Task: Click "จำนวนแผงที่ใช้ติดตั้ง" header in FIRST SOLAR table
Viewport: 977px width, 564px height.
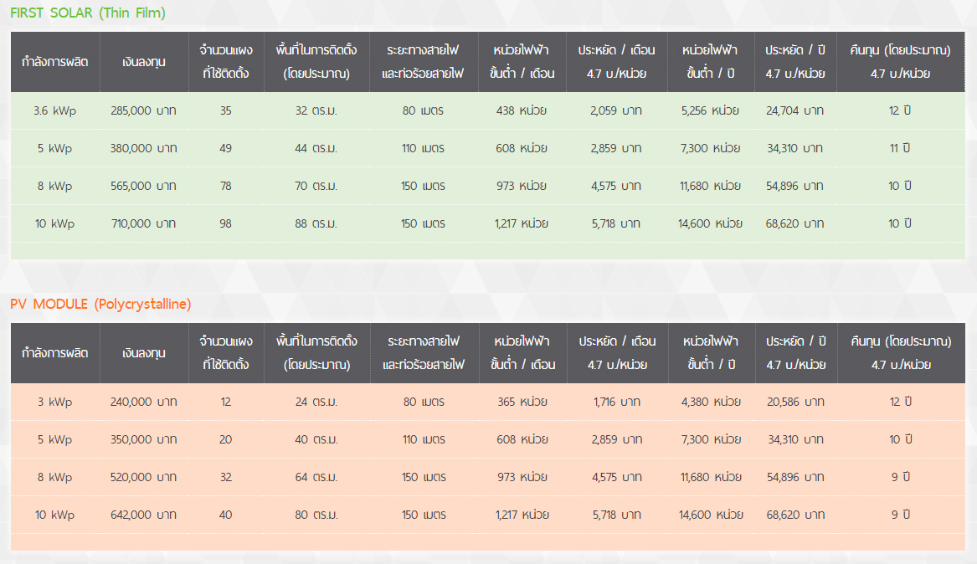Action: tap(225, 62)
